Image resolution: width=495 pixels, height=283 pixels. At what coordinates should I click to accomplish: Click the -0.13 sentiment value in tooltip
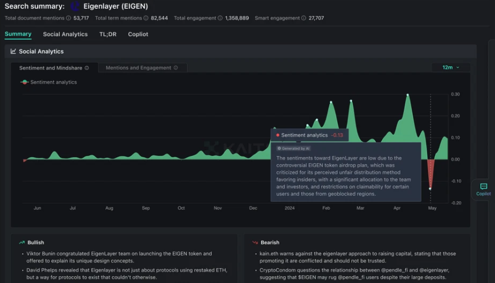(x=337, y=135)
